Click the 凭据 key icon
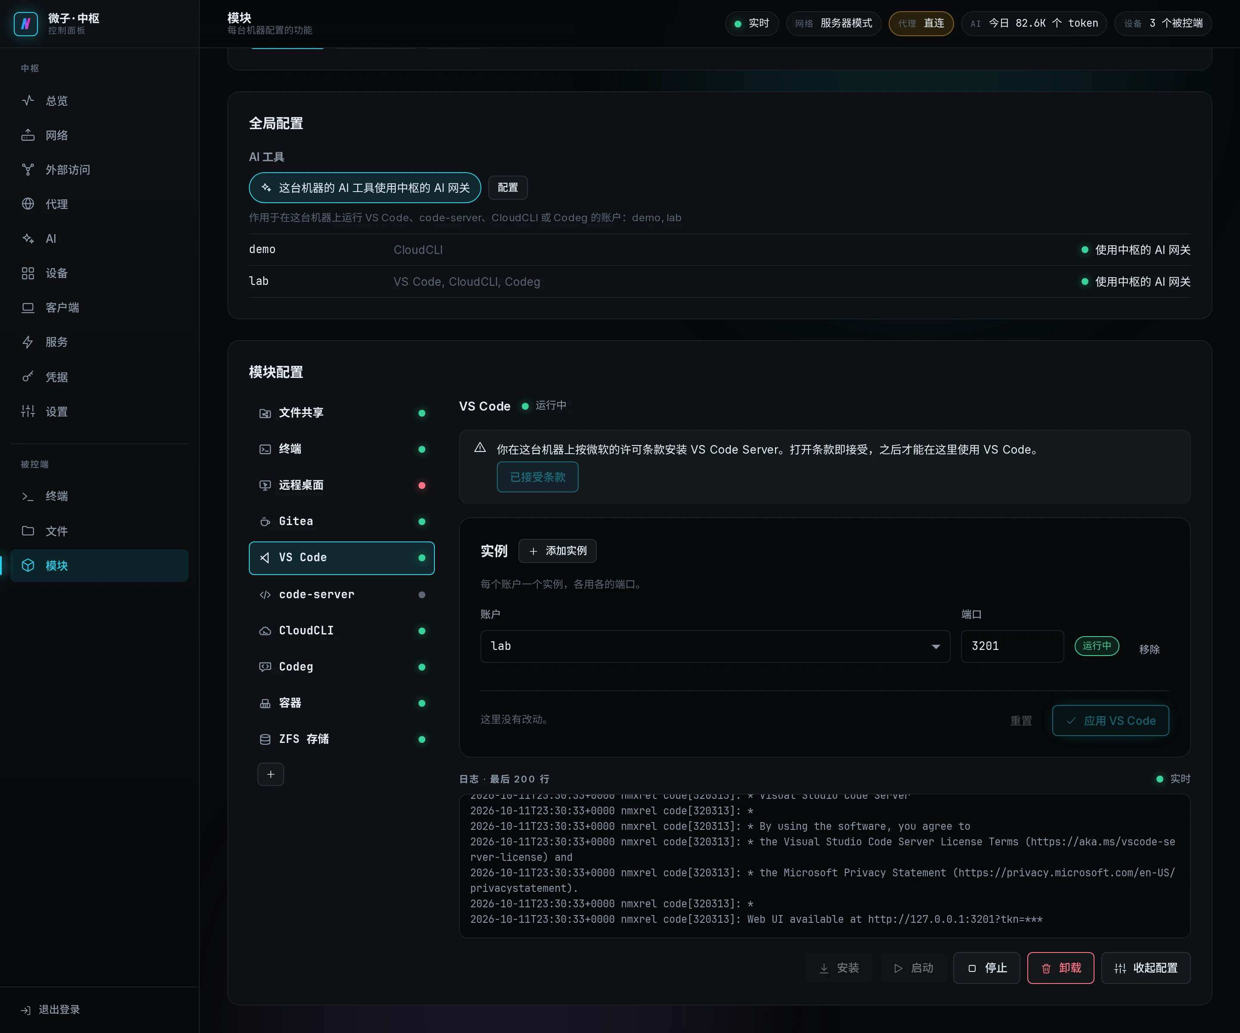 click(28, 377)
